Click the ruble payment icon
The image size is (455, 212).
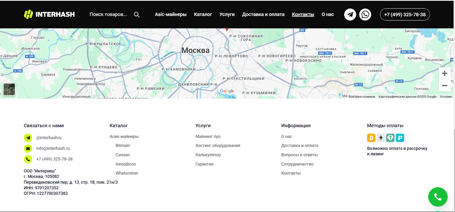[400, 138]
